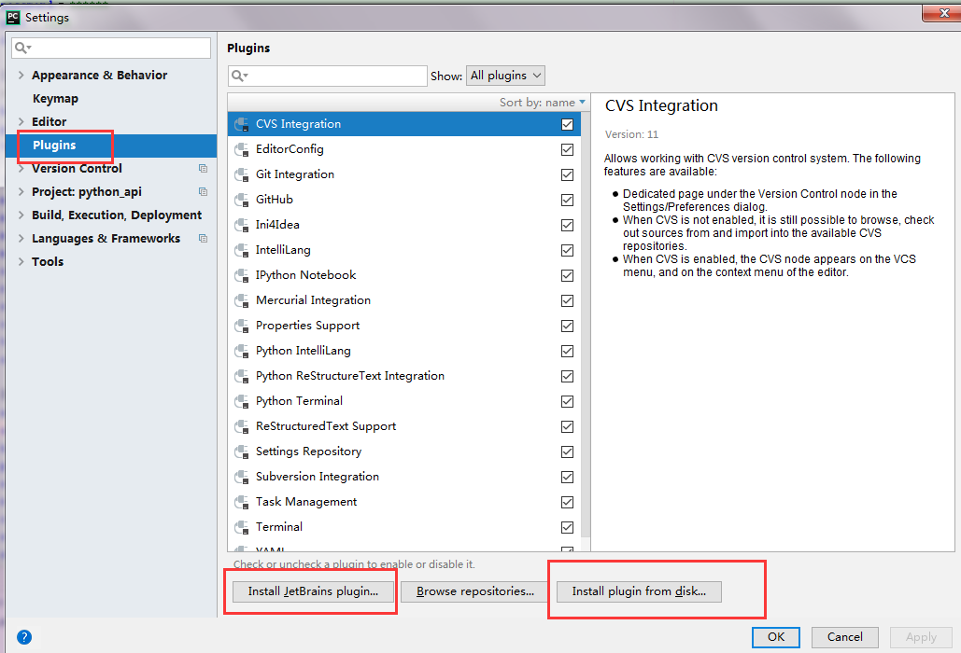Screen dimensions: 961x653
Task: Click the IPython Notebook plugin icon
Action: point(242,275)
